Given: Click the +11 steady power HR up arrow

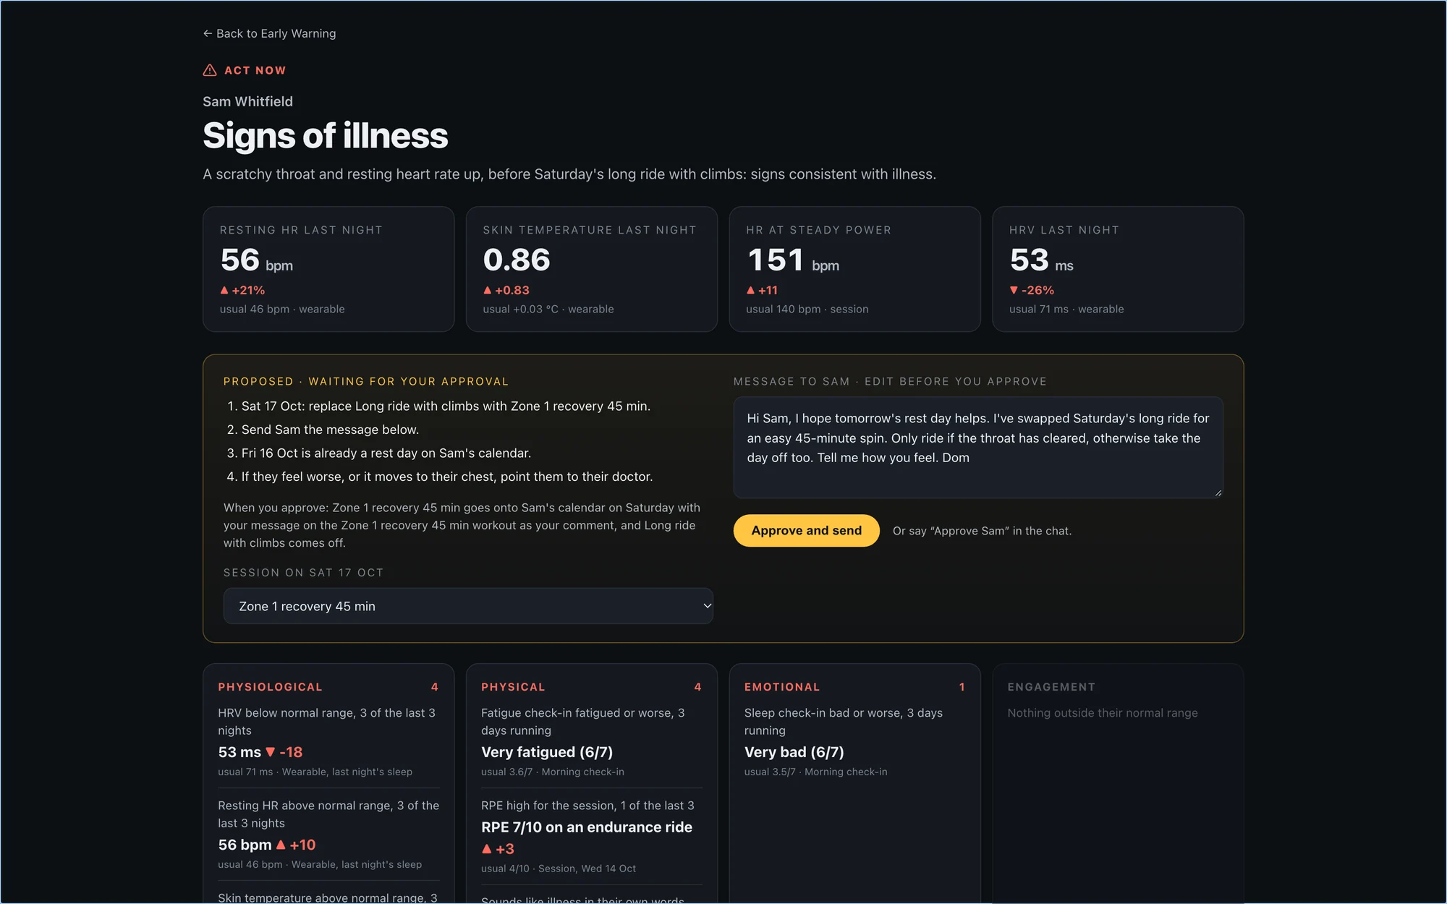Looking at the screenshot, I should 750,290.
